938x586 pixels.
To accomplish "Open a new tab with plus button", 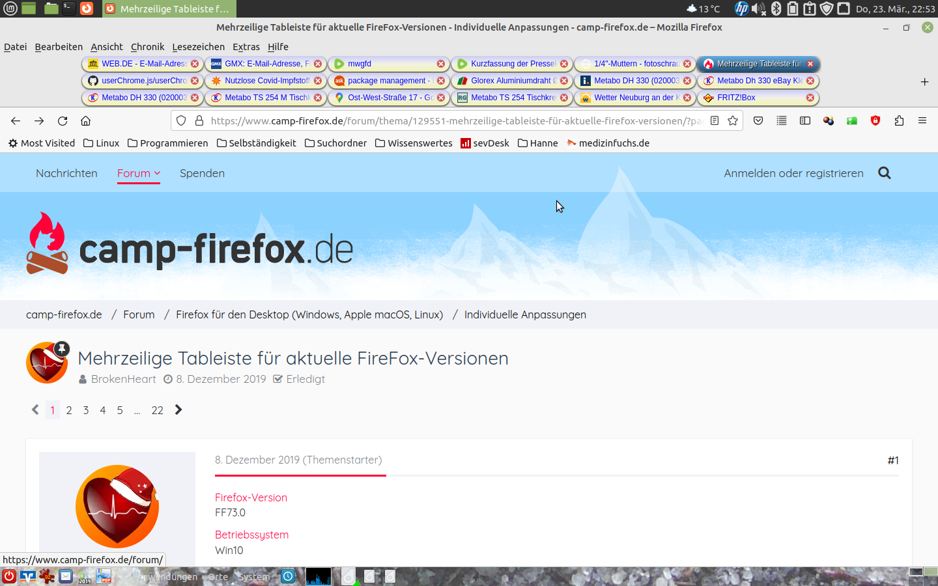I will 924,81.
